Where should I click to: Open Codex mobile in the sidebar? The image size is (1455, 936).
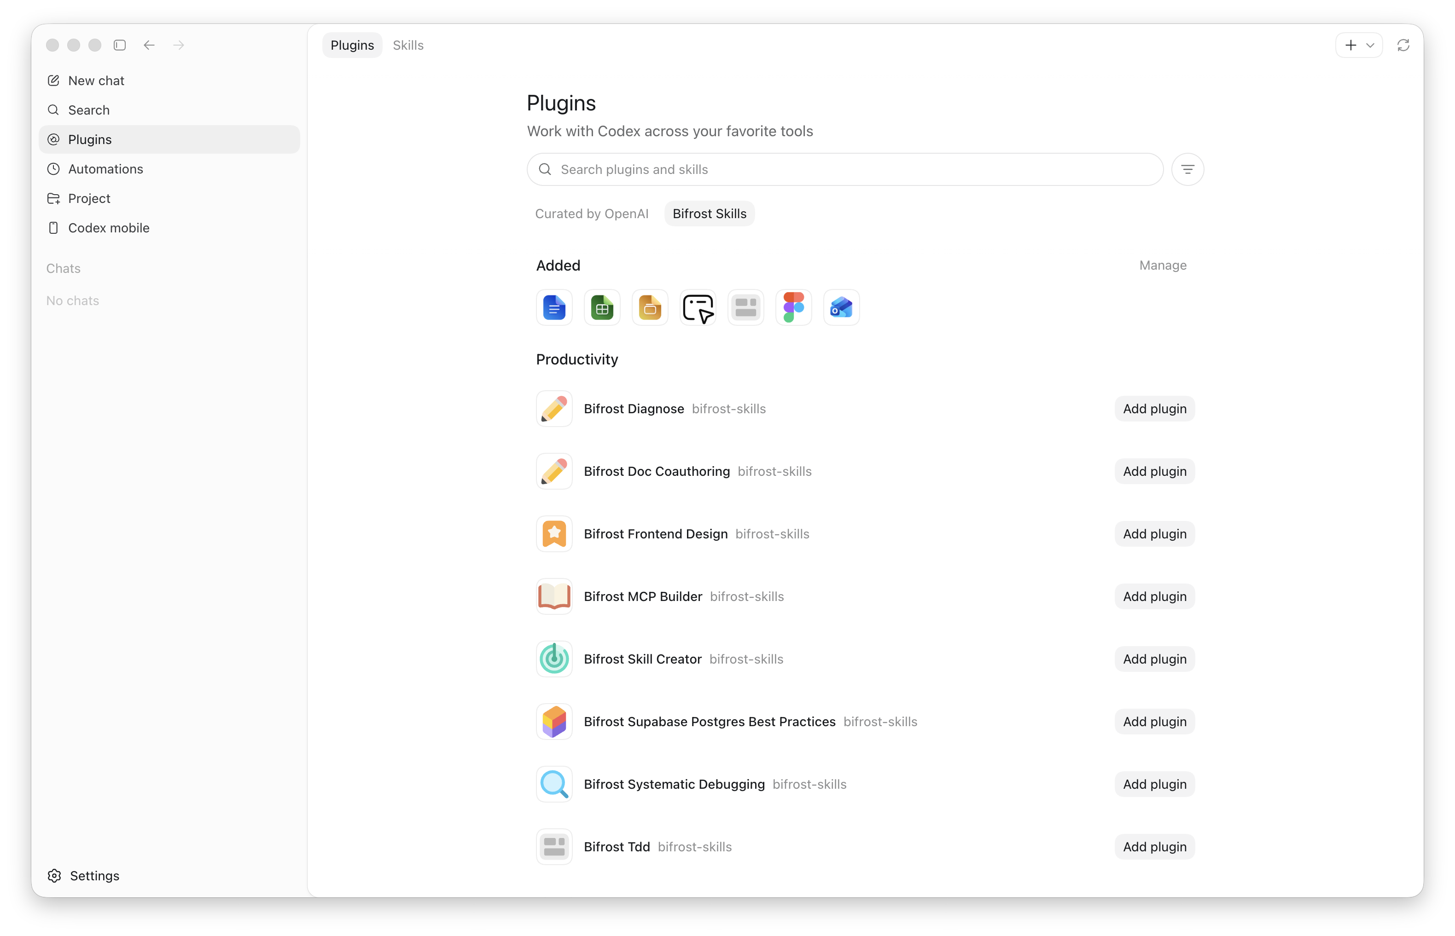[x=169, y=228]
